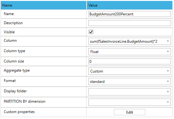Expand the Format standard dropdown
Viewport: 174px width, 119px height.
coord(130,81)
